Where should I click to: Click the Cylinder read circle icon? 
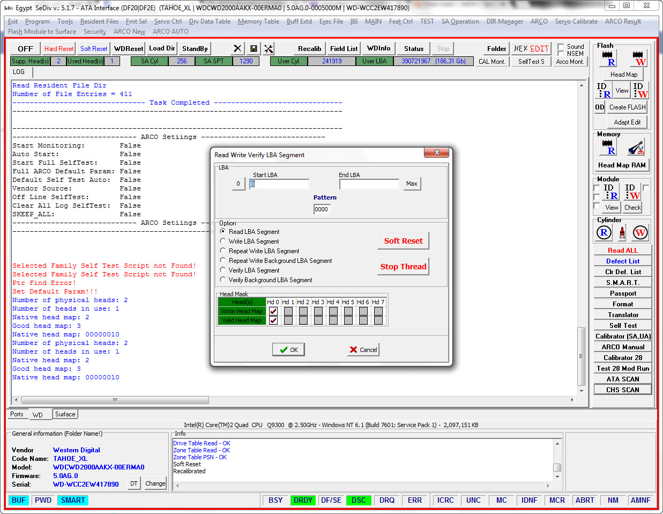coord(604,232)
